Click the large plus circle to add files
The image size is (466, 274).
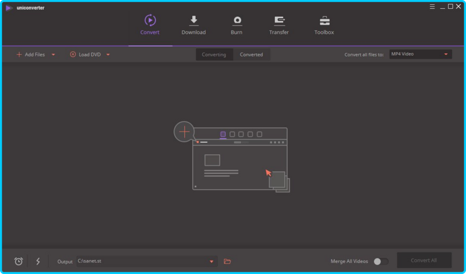tap(184, 132)
